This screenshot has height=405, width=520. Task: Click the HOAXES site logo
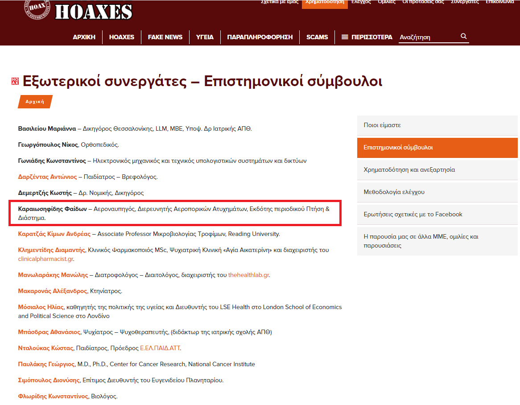(79, 10)
